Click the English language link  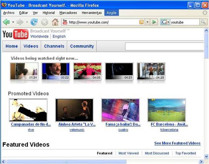(59, 37)
